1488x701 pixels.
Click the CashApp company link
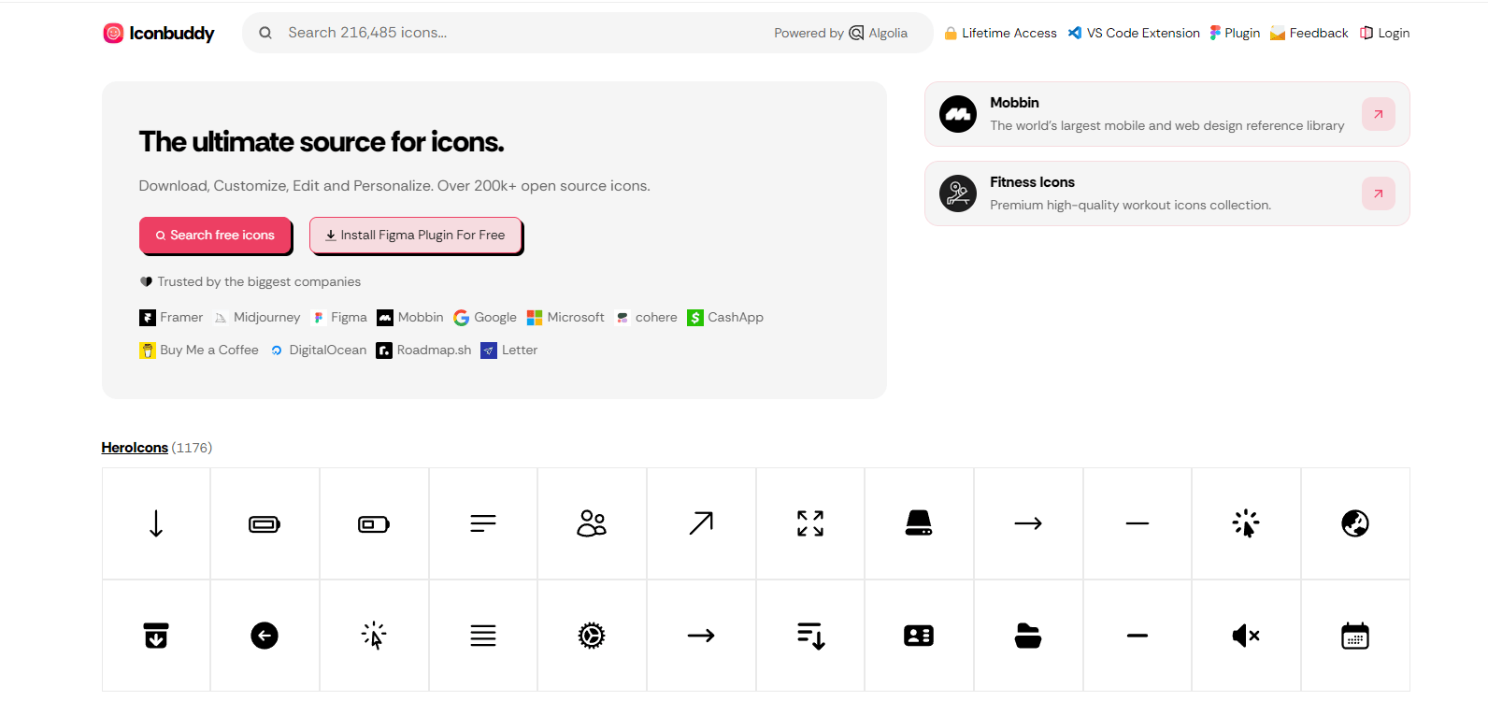(725, 318)
